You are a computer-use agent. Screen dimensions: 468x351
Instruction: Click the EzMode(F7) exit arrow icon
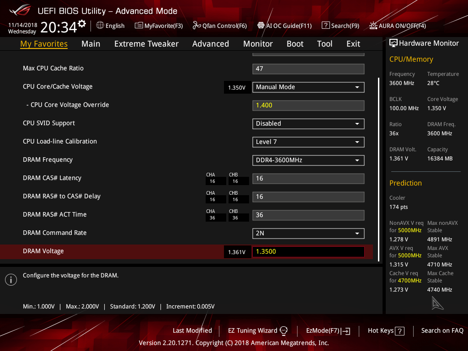[x=346, y=331]
